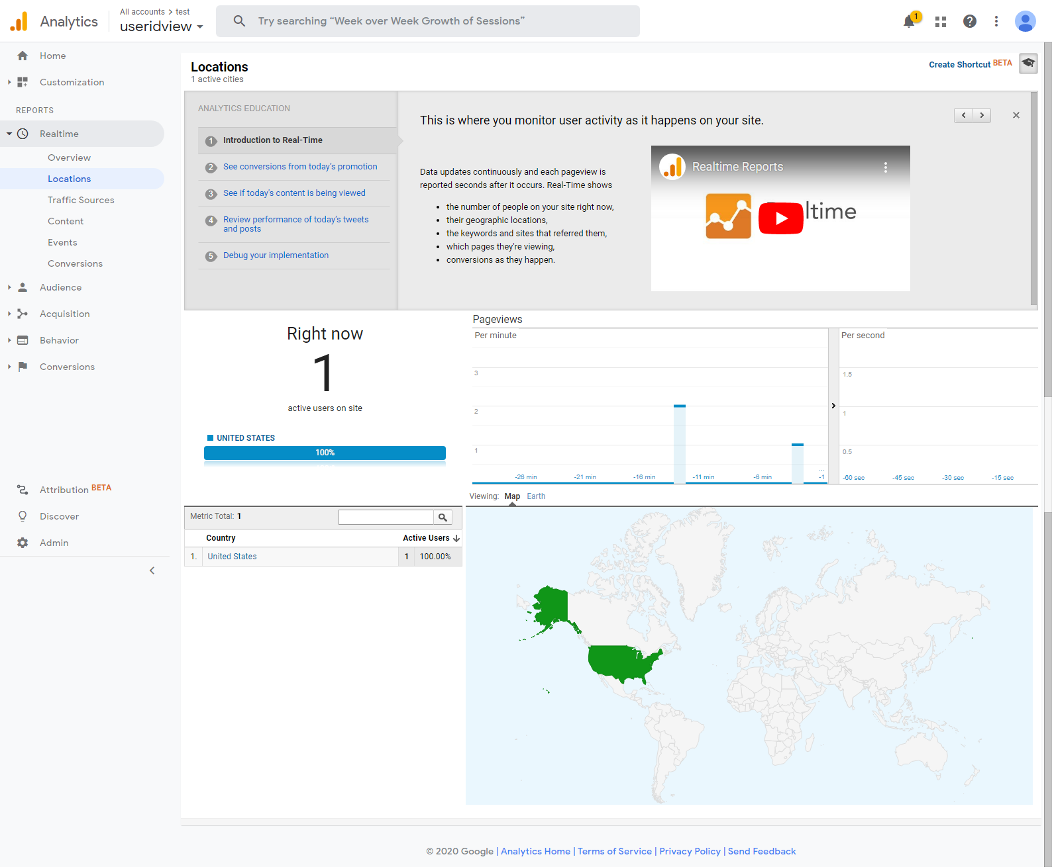
Task: Click the Customization dashboard icon
Action: (x=23, y=82)
